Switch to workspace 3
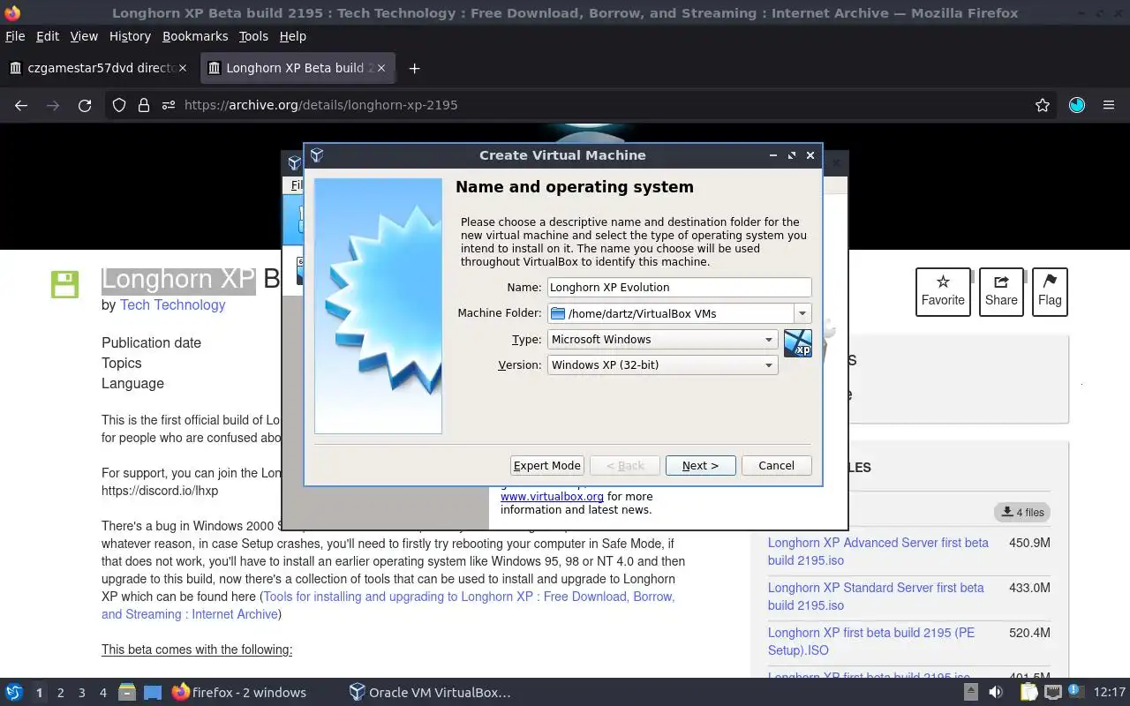The width and height of the screenshot is (1130, 706). [x=81, y=693]
